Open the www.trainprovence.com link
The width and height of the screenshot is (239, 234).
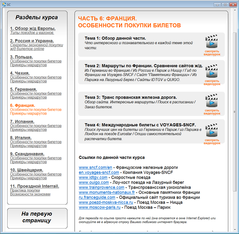coord(101,187)
